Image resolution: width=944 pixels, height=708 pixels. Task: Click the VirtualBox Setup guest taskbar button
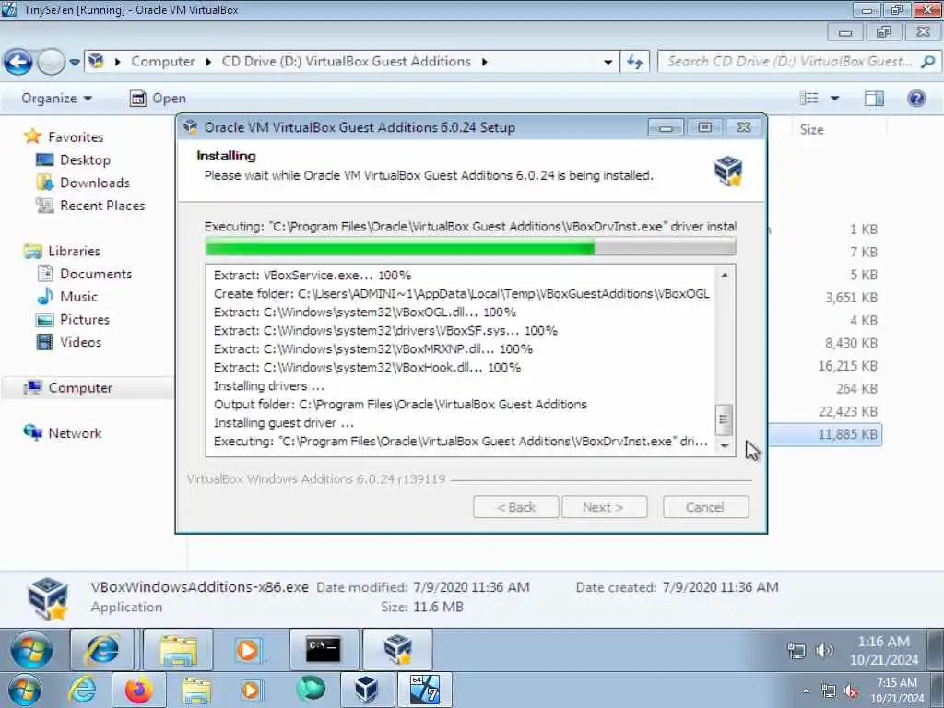pos(397,650)
